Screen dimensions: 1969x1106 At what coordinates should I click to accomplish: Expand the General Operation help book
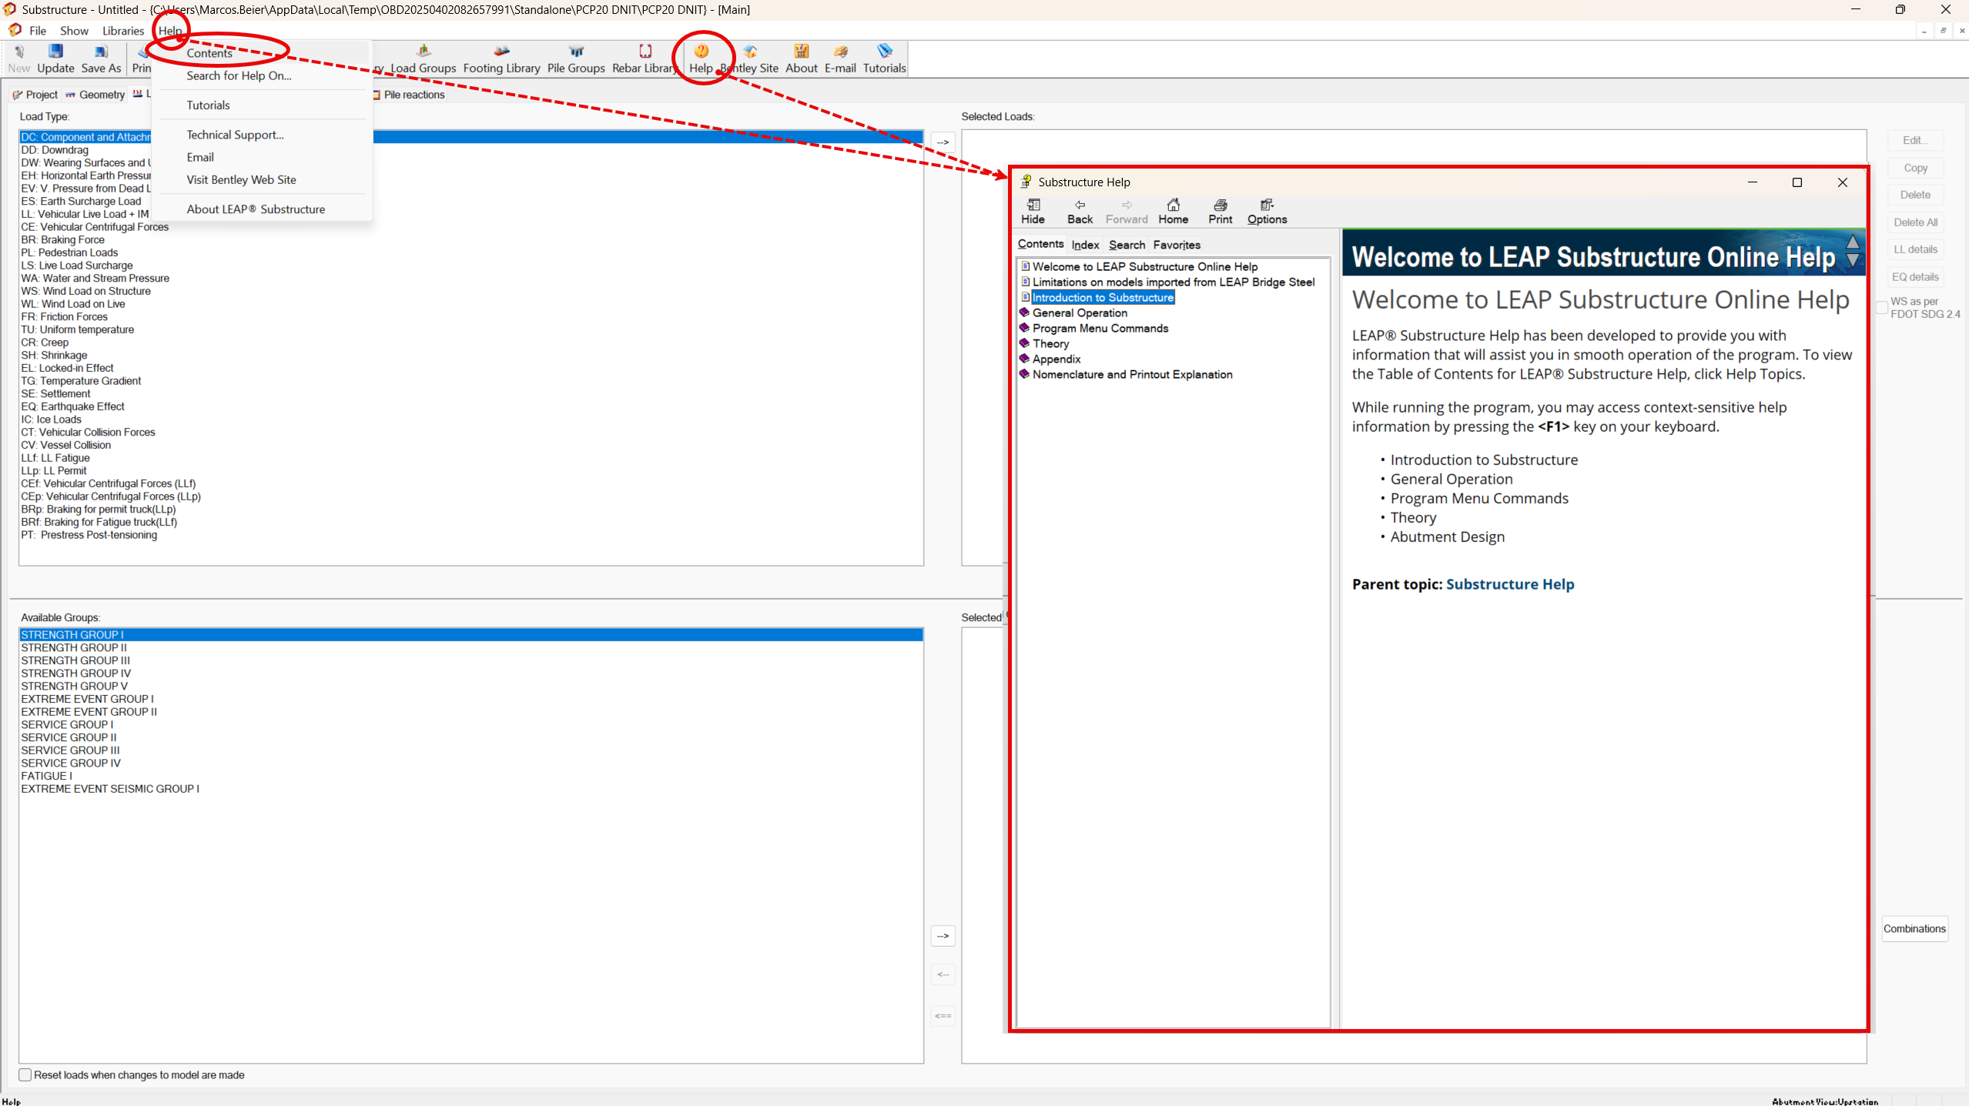[x=1024, y=312]
